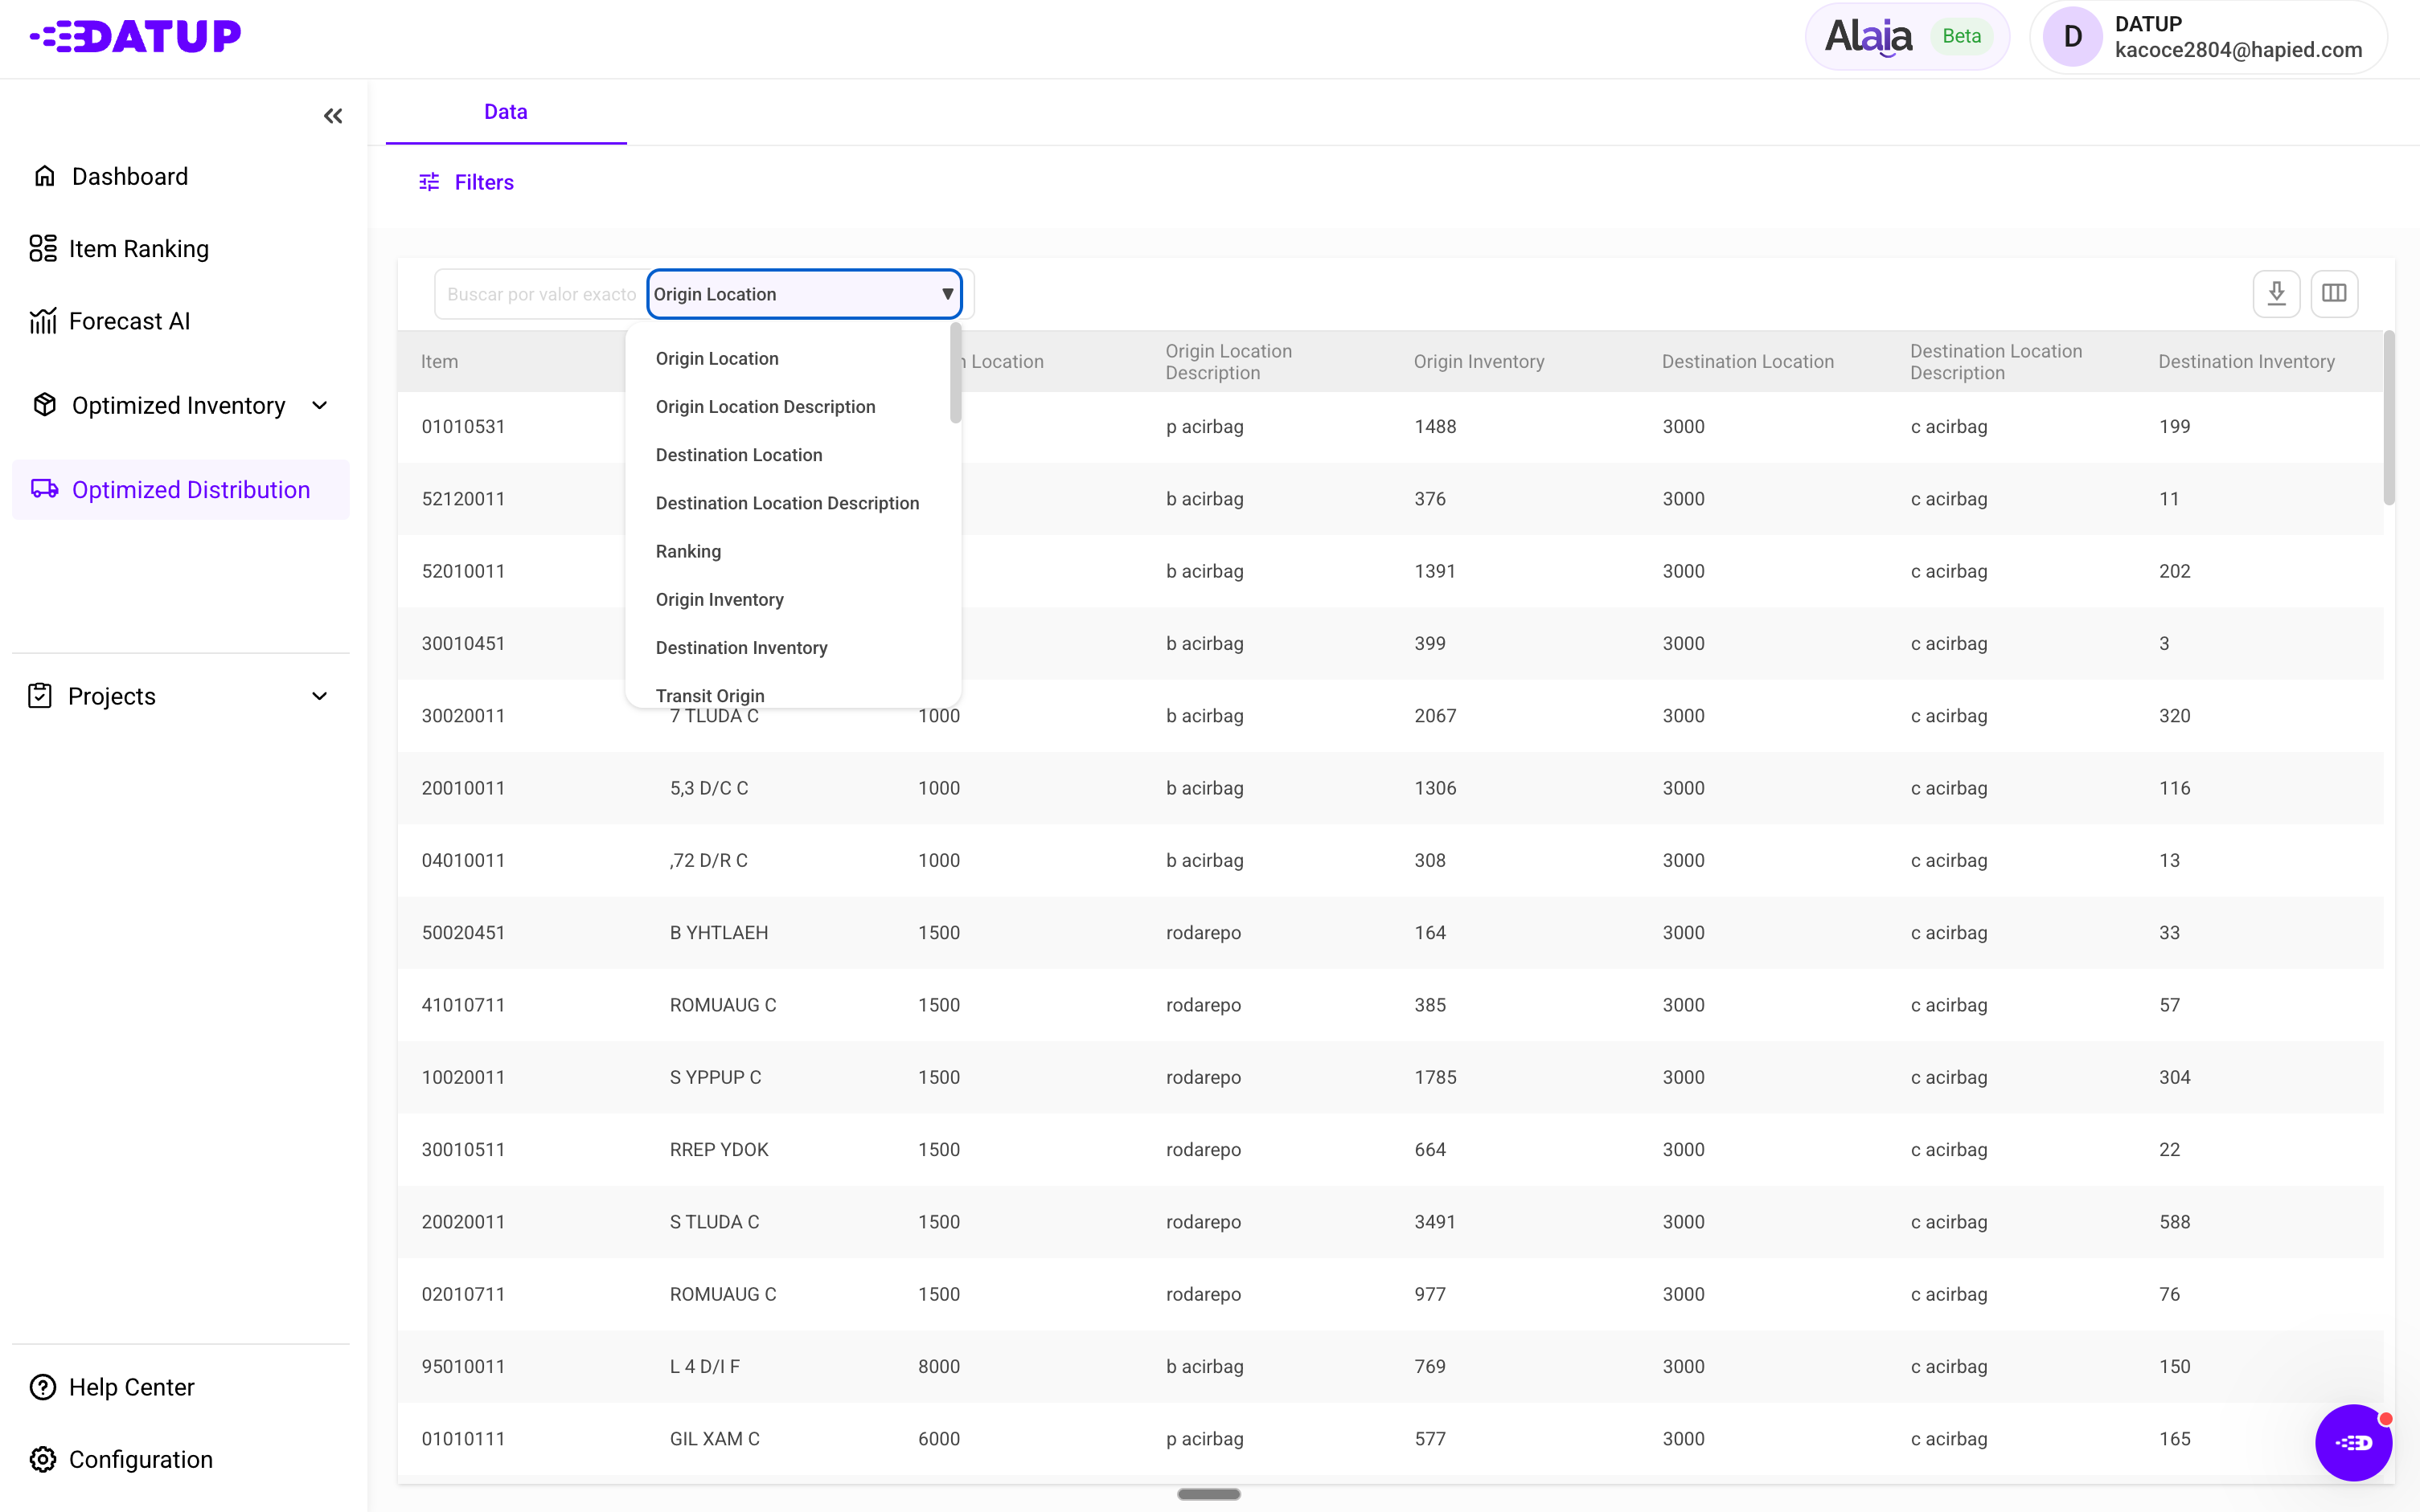Image resolution: width=2420 pixels, height=1512 pixels.
Task: Collapse the sidebar with double chevron
Action: click(x=333, y=116)
